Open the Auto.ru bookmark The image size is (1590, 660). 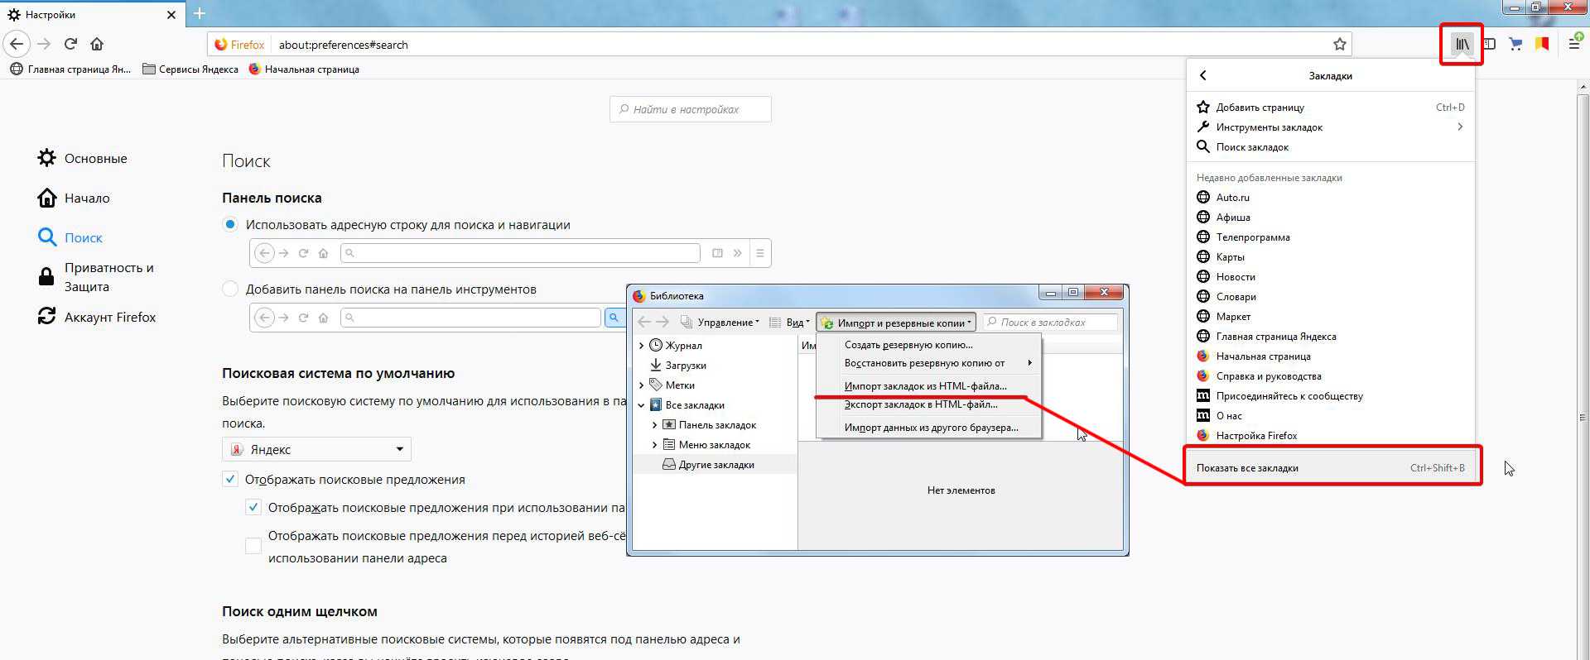[x=1331, y=197]
